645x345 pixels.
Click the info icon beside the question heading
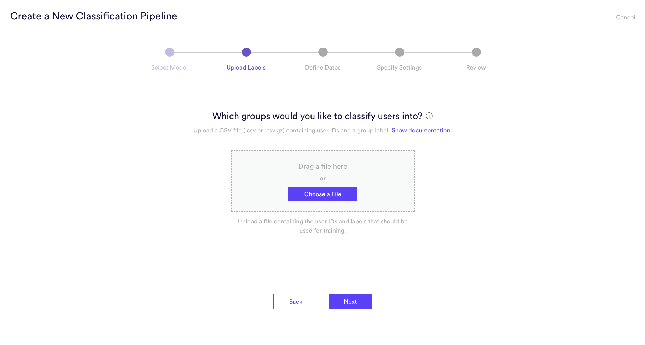point(429,116)
